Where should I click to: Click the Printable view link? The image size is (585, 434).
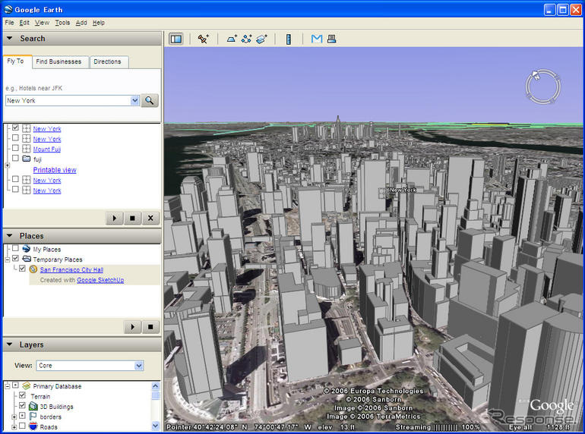pos(55,170)
